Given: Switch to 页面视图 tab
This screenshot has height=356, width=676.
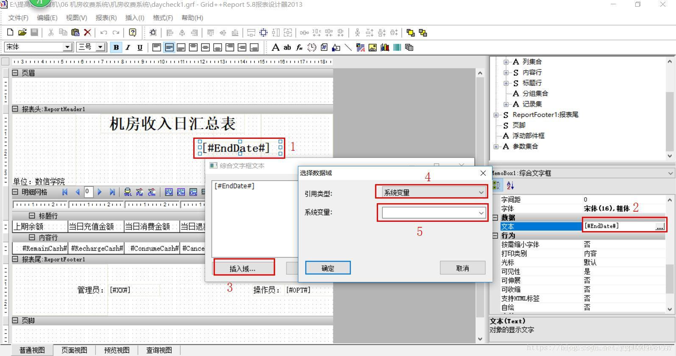Looking at the screenshot, I should pos(74,350).
